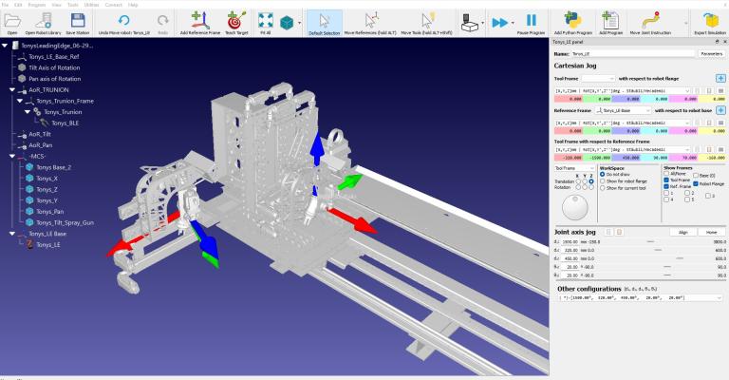The height and width of the screenshot is (380, 729).
Task: Click the Export Simulation icon
Action: click(x=710, y=21)
